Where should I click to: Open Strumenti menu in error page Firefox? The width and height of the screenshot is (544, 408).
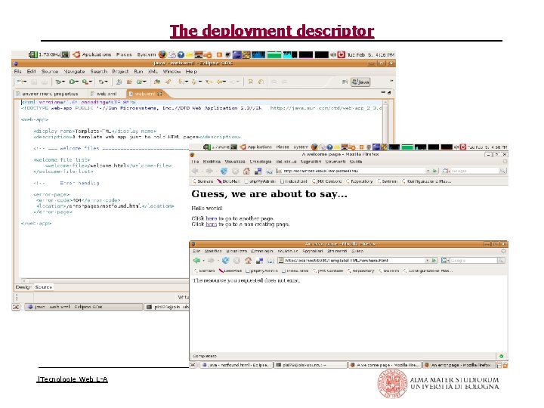click(x=337, y=251)
